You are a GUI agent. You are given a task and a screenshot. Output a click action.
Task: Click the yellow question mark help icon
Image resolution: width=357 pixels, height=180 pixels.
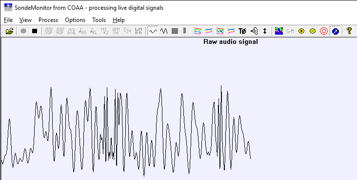tap(349, 31)
